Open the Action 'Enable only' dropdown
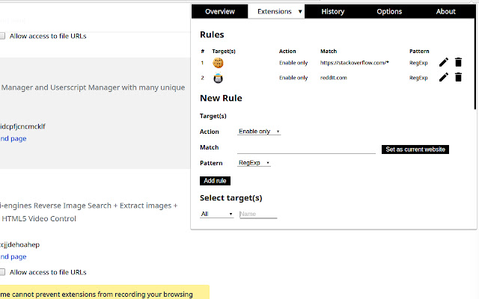This screenshot has height=299, width=479. click(258, 132)
